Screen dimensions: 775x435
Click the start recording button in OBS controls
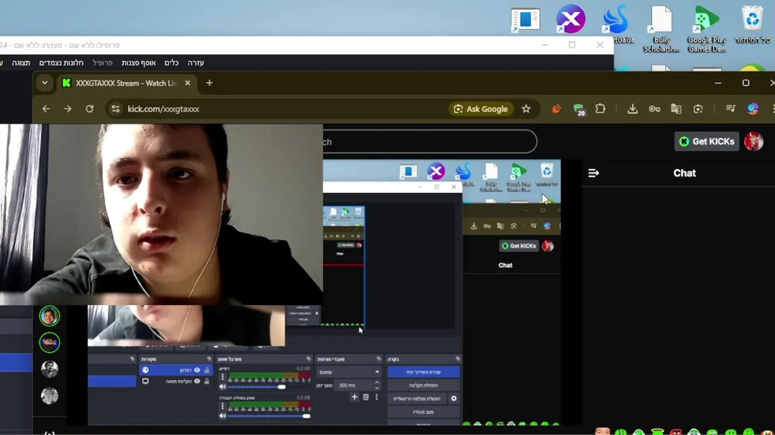[423, 385]
